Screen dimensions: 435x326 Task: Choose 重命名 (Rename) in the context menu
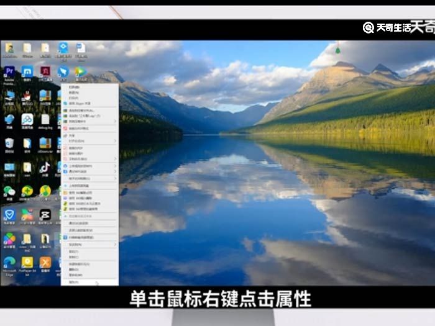point(90,275)
